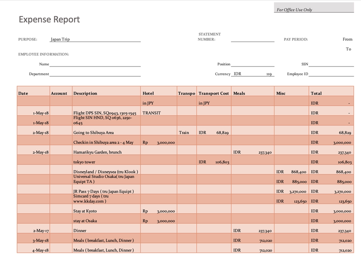Click the Misc value 3,270,000

291,189
